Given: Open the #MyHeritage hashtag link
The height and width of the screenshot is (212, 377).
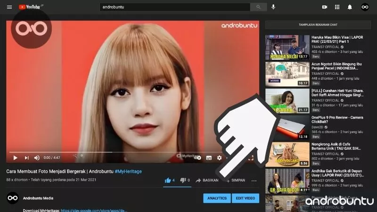Looking at the screenshot, I should [x=128, y=171].
